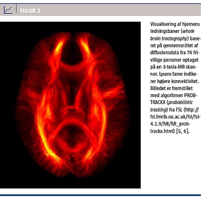Screen dimensions: 201x198
Task: Click the gray header bar right of FIGUR 2
Action: (x=123, y=10)
